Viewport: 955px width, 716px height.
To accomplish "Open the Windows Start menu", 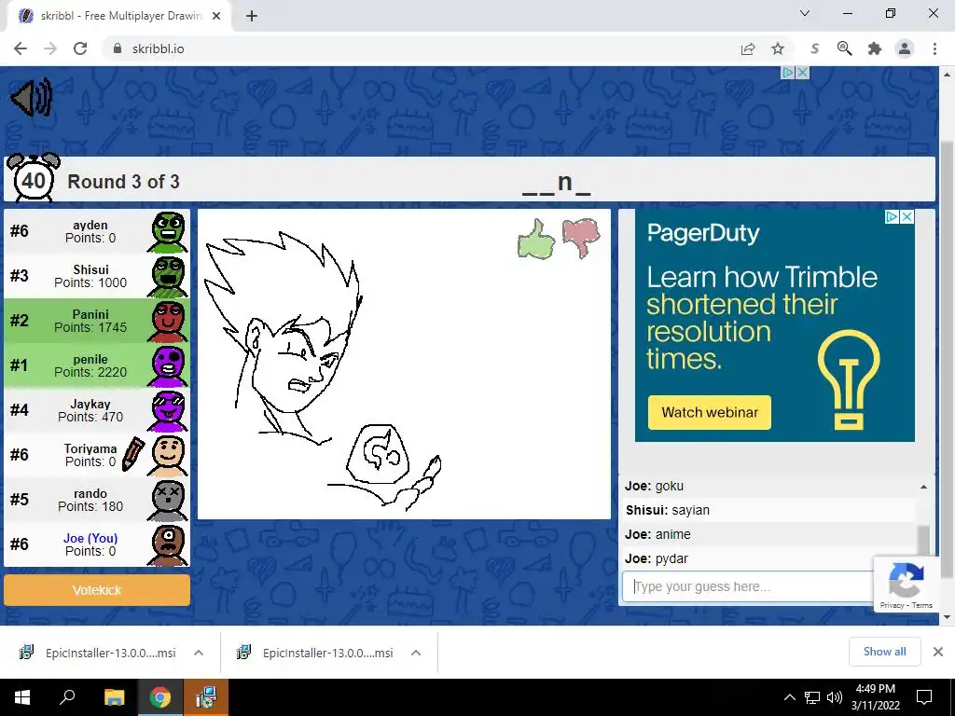I will (22, 697).
